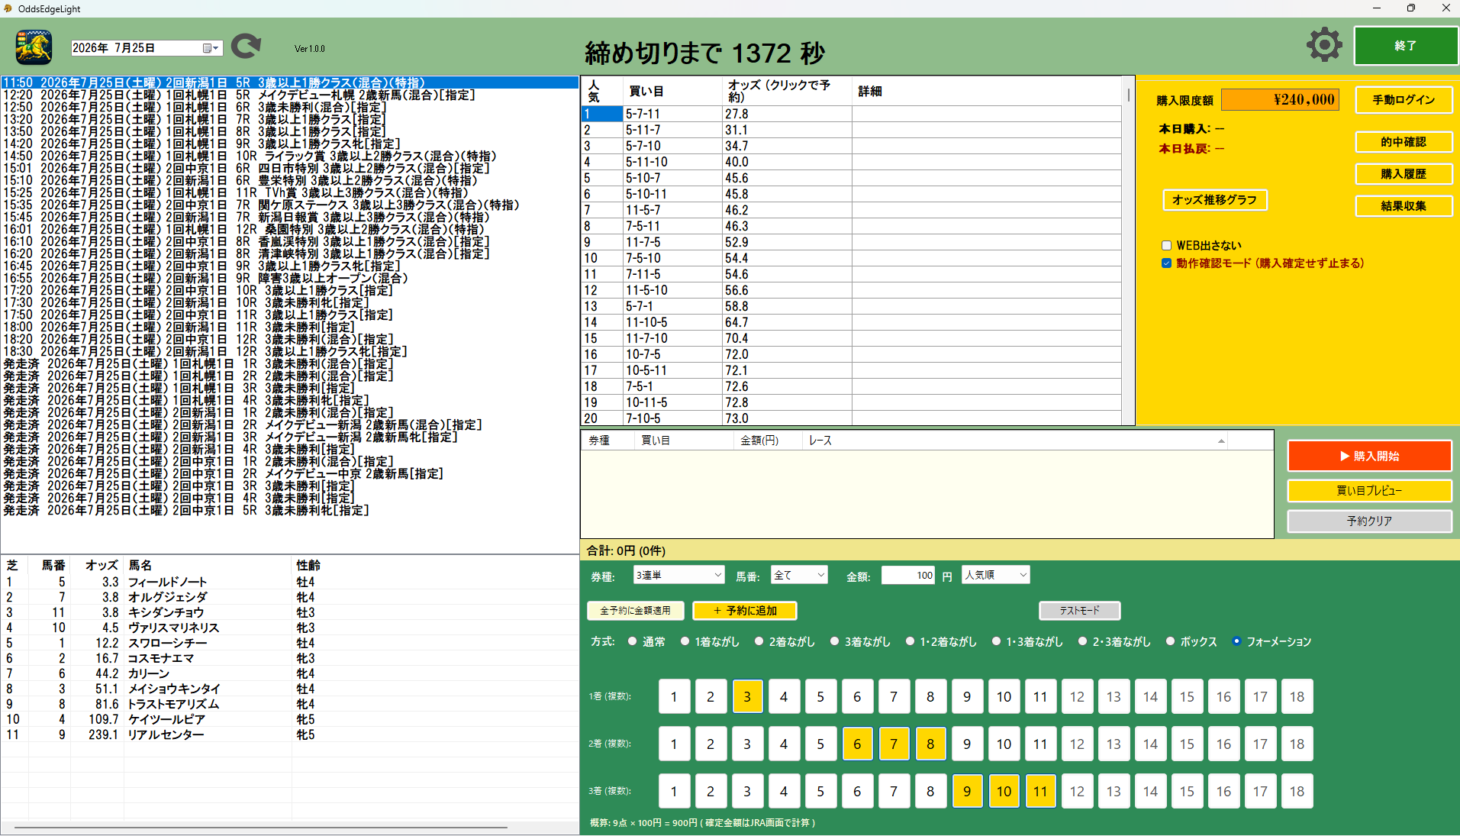Viewport: 1460px width, 836px height.
Task: Select the 1着ながし radio button
Action: tap(685, 641)
